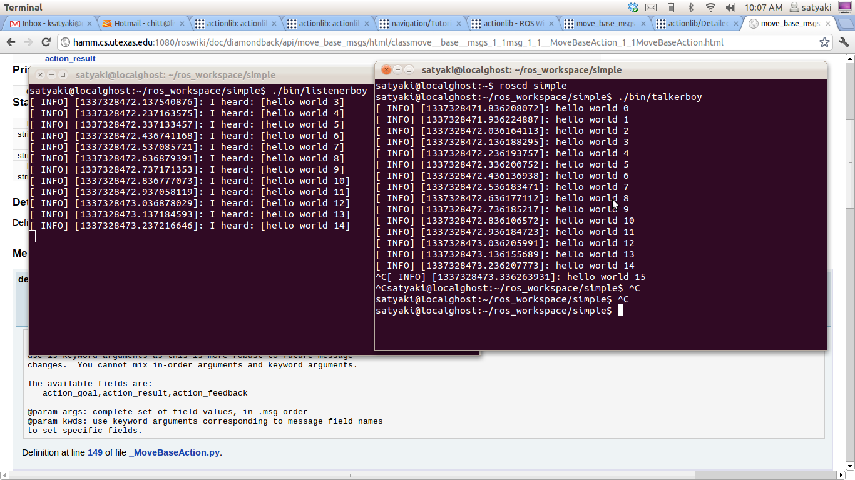855x480 pixels.
Task: Open Chrome wrench settings menu
Action: [x=844, y=42]
